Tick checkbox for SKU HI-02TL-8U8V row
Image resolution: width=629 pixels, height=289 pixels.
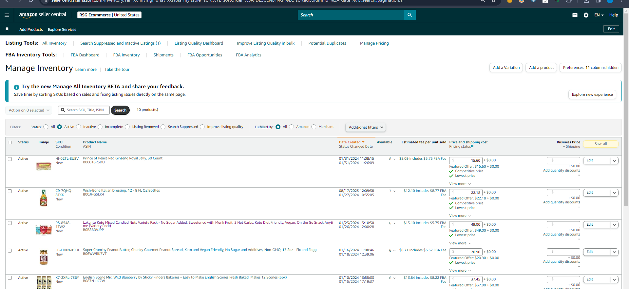pyautogui.click(x=10, y=159)
